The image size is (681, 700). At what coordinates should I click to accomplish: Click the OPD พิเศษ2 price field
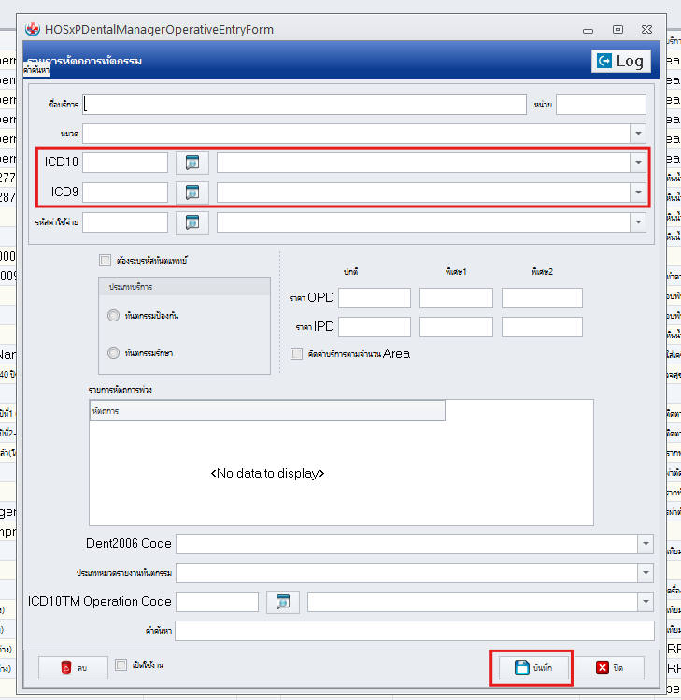pyautogui.click(x=542, y=298)
